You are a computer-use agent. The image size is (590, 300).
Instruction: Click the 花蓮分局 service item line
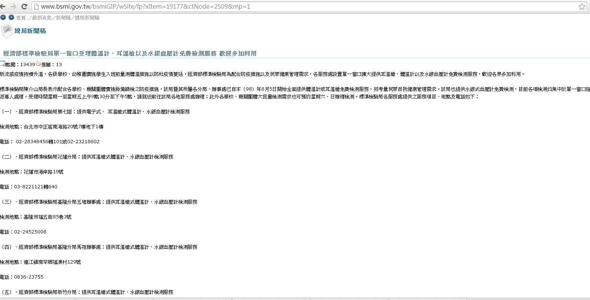(x=87, y=157)
